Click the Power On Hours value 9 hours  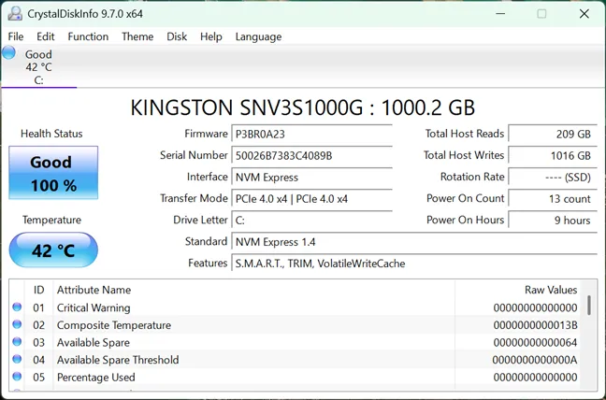[553, 221]
